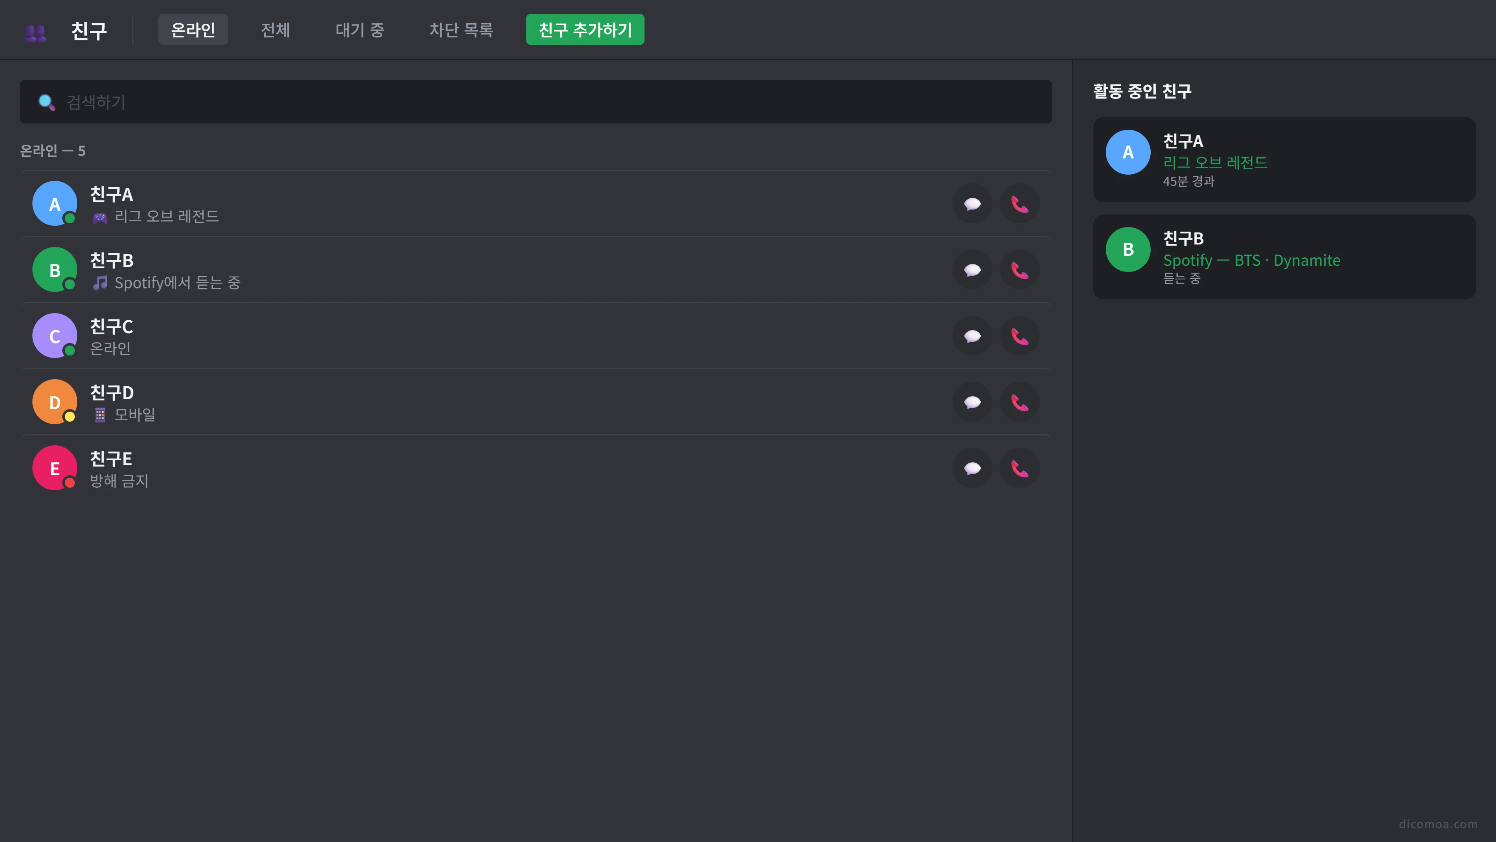Click the 친구 추가하기 button
Viewport: 1496px width, 842px height.
click(x=585, y=30)
